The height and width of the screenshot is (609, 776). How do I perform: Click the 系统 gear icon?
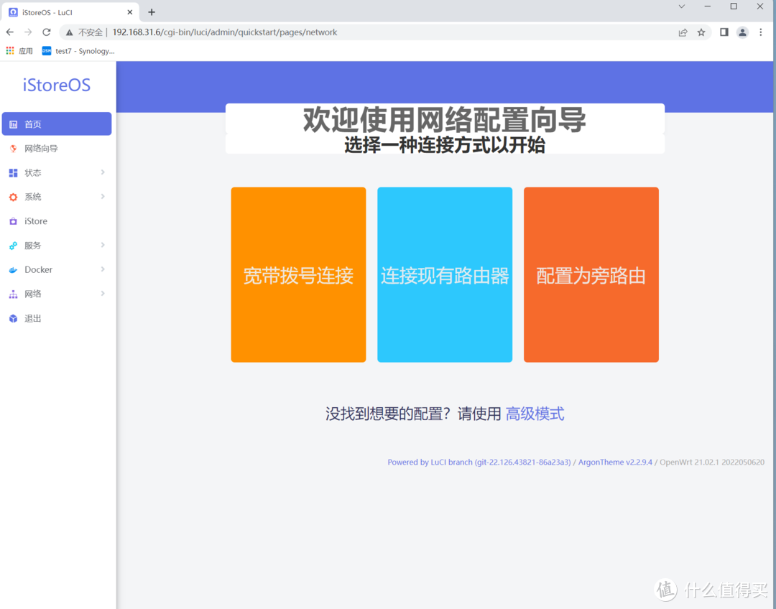click(13, 197)
